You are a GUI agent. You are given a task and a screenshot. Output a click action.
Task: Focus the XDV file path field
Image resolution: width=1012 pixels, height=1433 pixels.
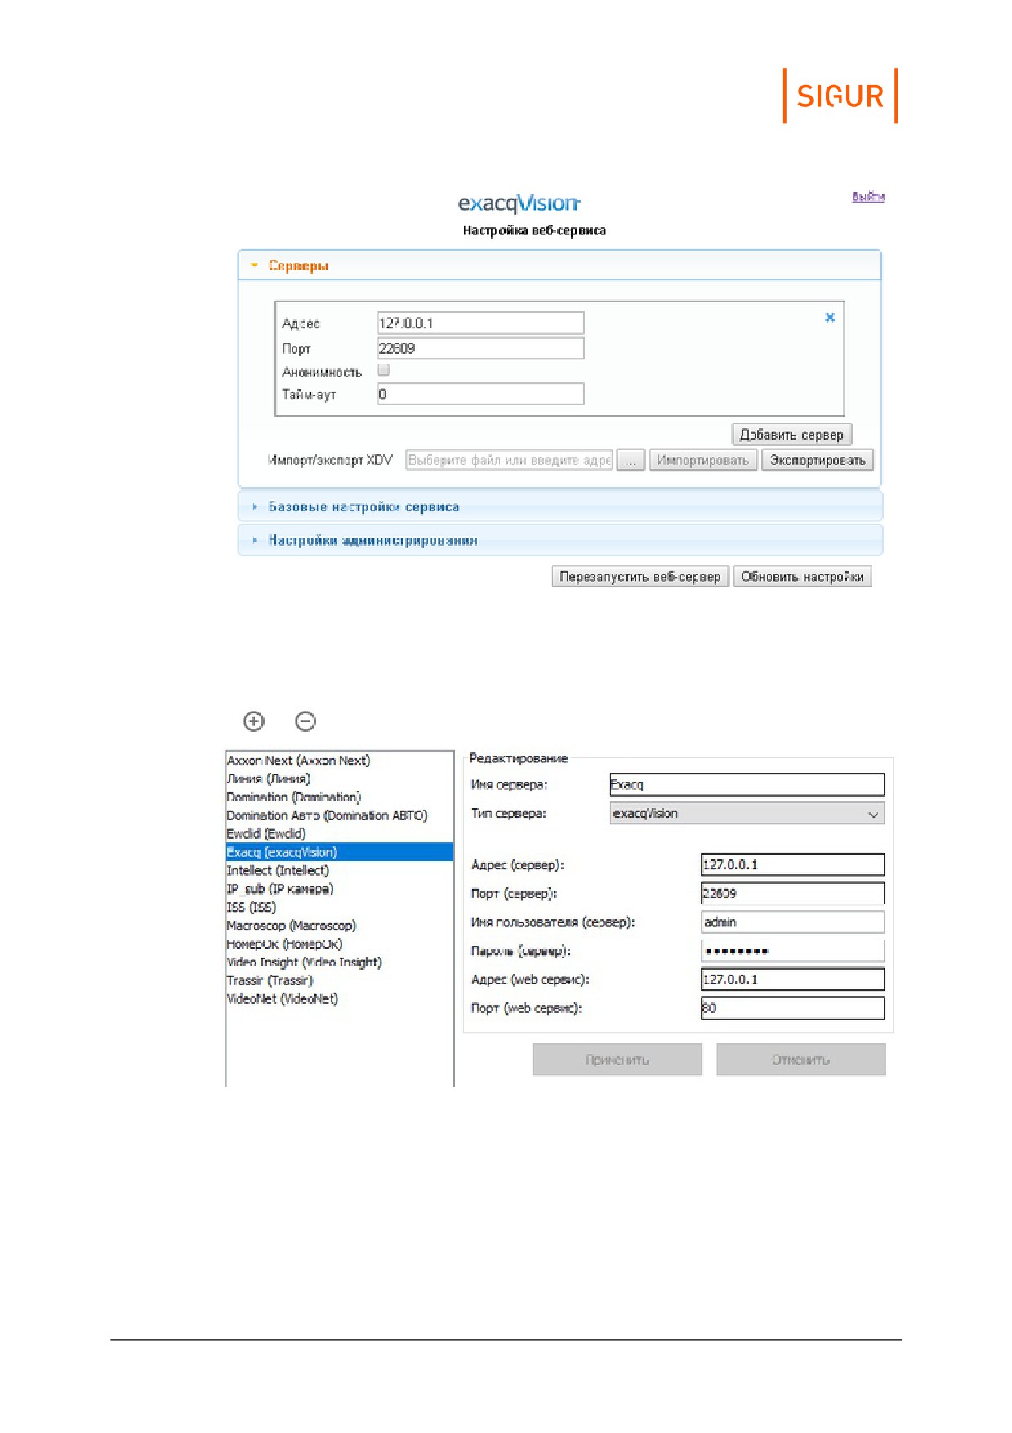click(509, 460)
